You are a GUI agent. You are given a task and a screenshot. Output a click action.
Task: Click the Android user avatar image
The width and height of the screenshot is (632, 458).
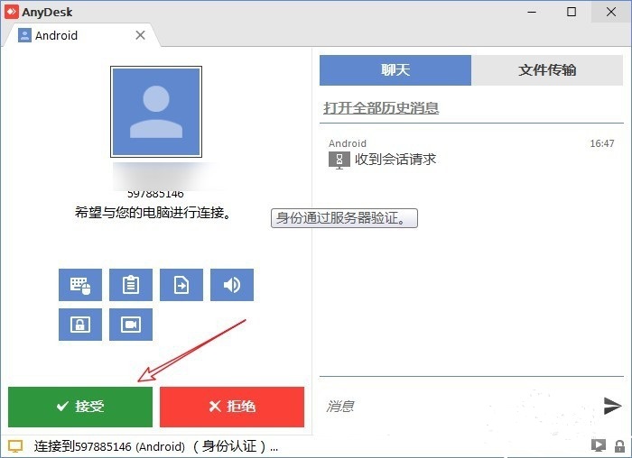(x=156, y=112)
